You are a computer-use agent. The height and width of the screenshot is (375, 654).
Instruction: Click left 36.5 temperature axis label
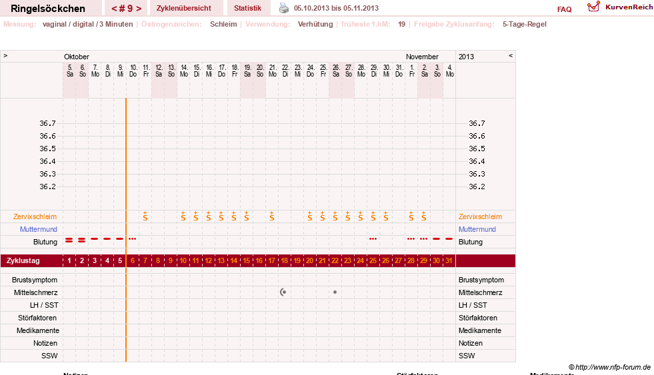pos(47,149)
